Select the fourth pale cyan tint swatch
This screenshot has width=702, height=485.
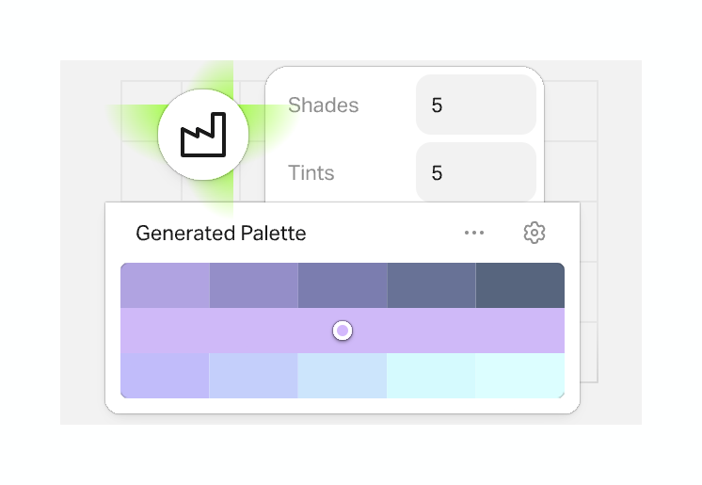[431, 375]
